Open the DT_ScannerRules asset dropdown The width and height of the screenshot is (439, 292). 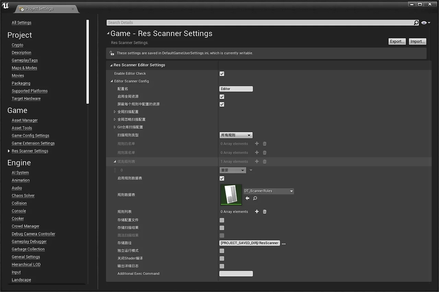coord(269,191)
